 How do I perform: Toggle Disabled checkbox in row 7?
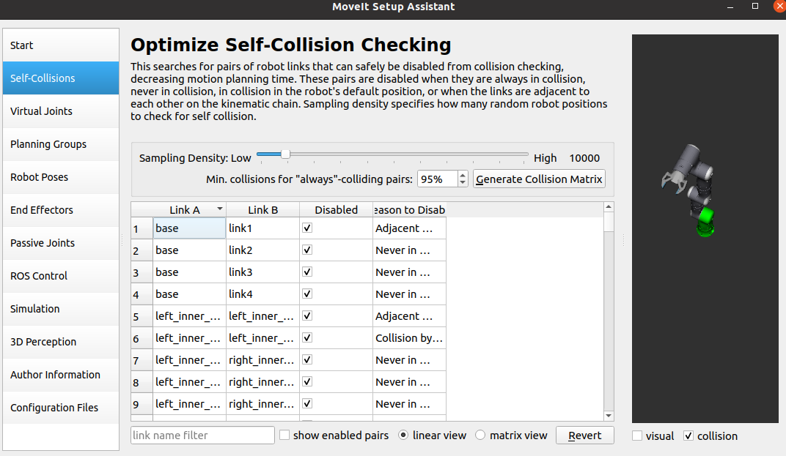pos(307,360)
